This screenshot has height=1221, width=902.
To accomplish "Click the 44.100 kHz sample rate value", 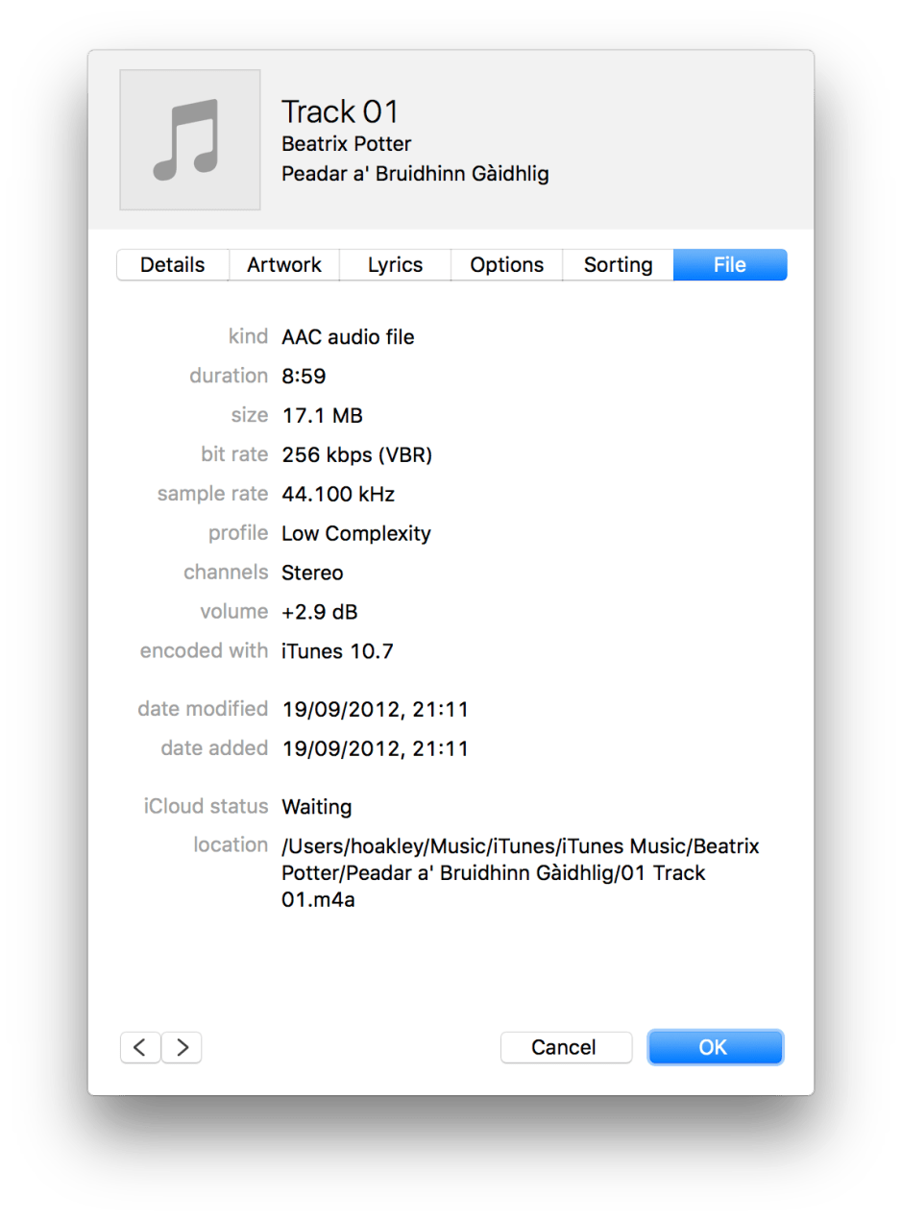I will pyautogui.click(x=338, y=495).
